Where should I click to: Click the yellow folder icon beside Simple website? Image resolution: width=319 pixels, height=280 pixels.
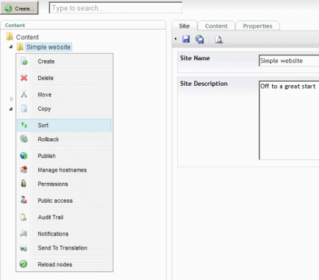click(20, 47)
